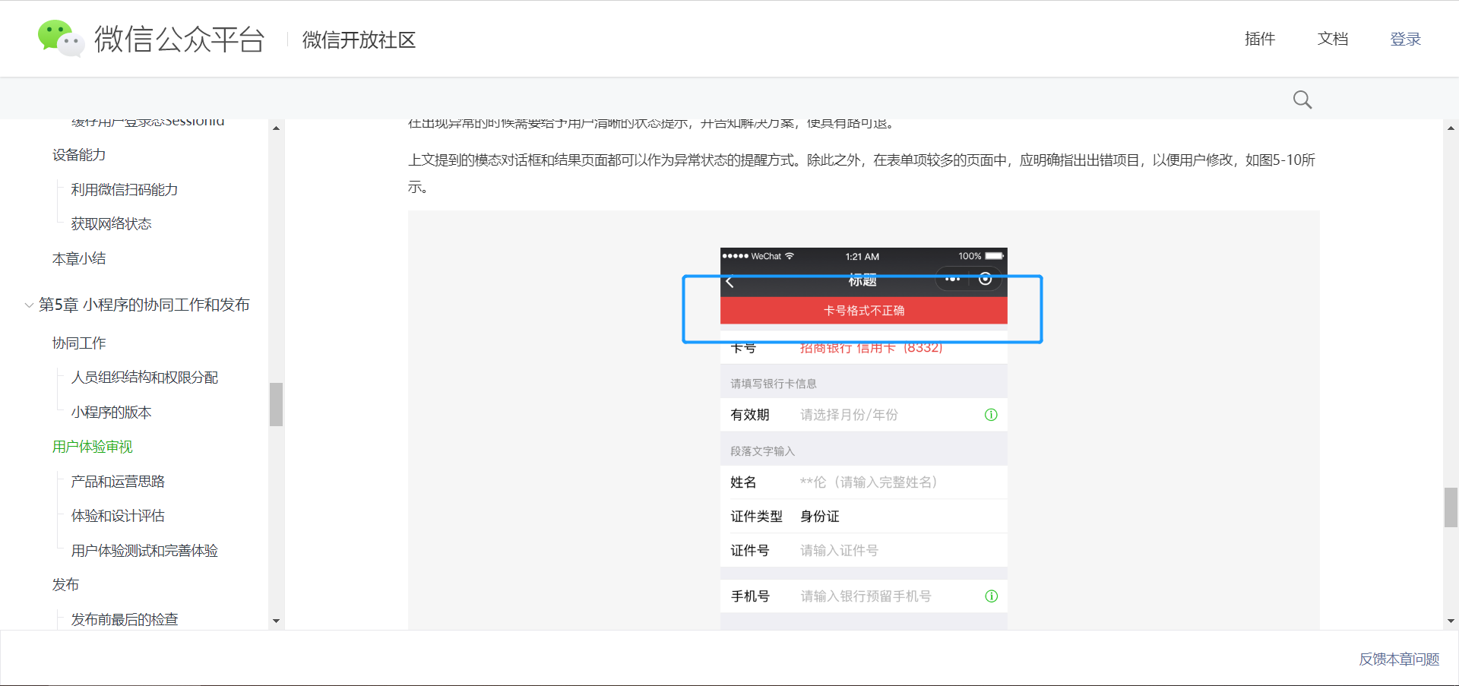The image size is (1459, 686).
Task: Select 发布 sidebar item
Action: (65, 584)
